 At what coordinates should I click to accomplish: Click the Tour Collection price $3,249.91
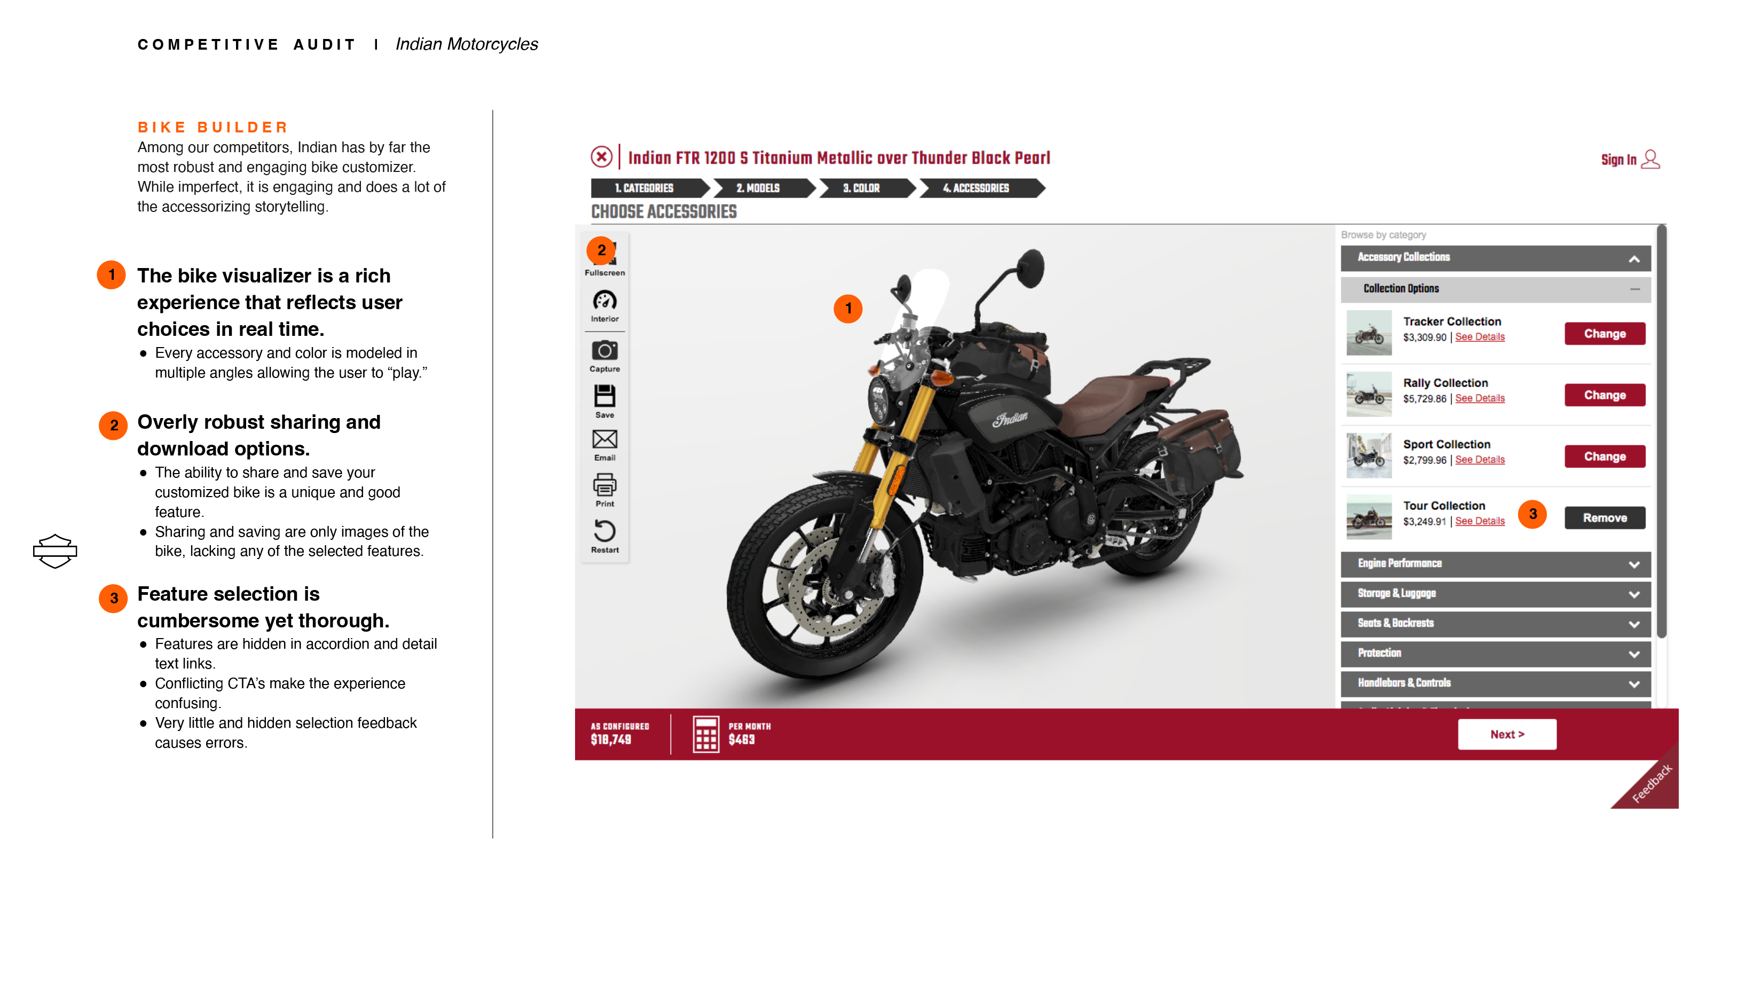click(1424, 522)
